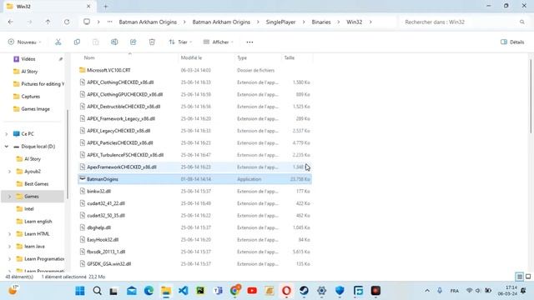The height and width of the screenshot is (300, 534).
Task: Open Google Chrome from taskbar
Action: tap(235, 291)
